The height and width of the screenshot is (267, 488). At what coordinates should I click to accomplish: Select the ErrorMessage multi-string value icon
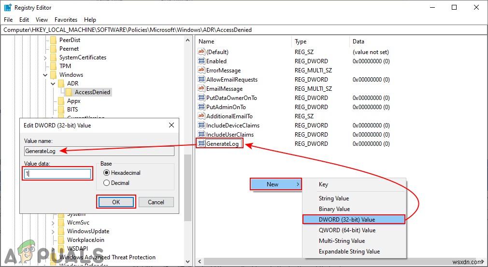pyautogui.click(x=201, y=70)
